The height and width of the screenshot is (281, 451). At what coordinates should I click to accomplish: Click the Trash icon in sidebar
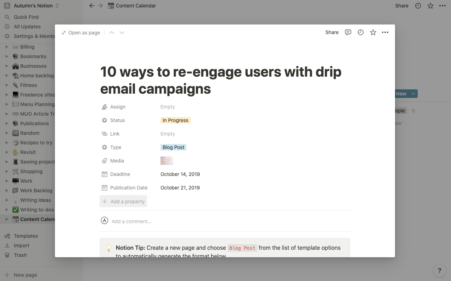coord(7,255)
